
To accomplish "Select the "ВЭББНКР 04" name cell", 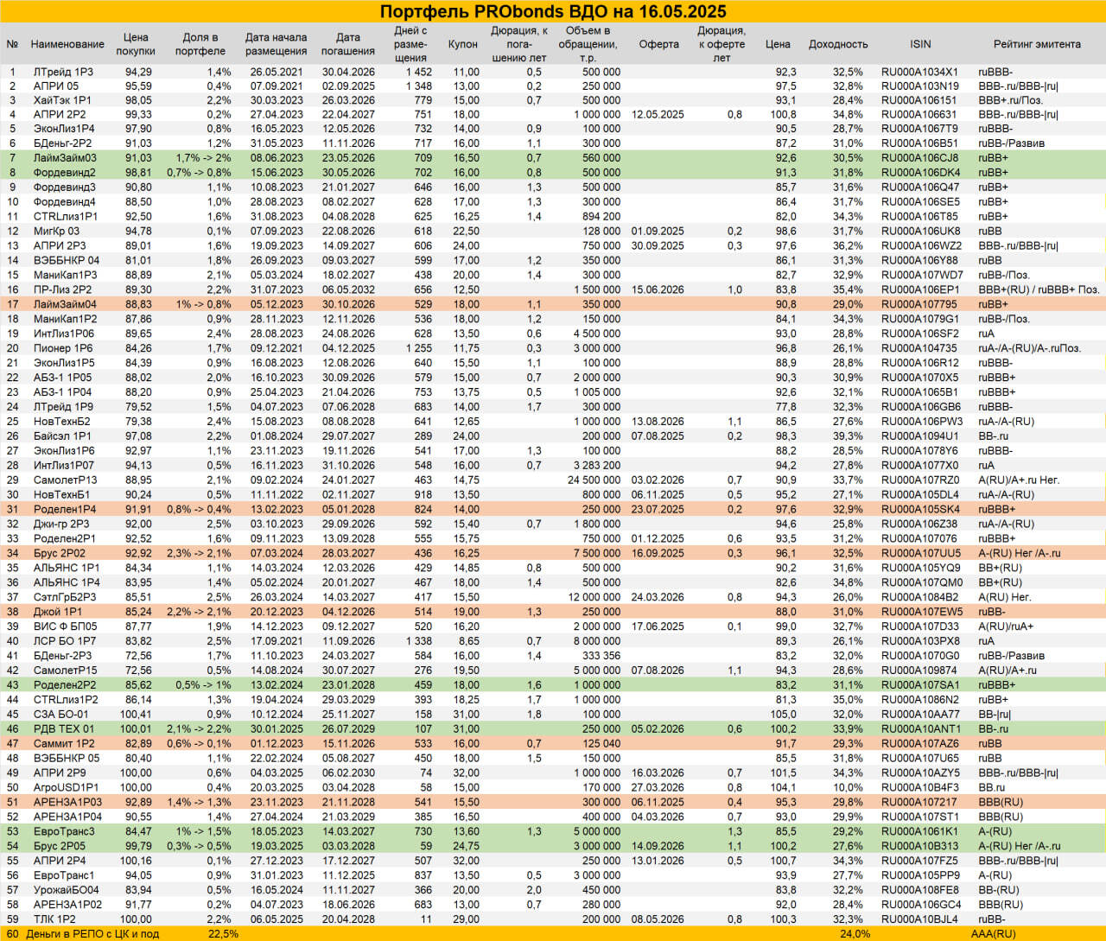I will (67, 260).
